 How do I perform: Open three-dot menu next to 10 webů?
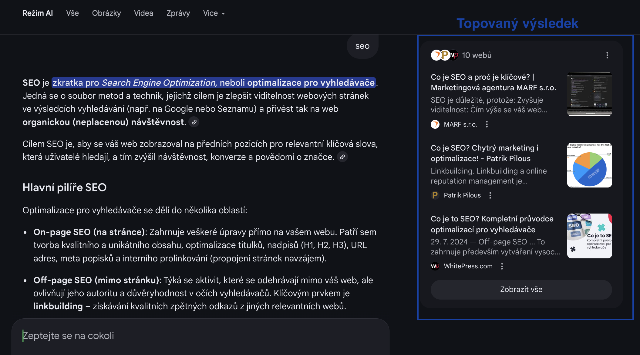(607, 55)
